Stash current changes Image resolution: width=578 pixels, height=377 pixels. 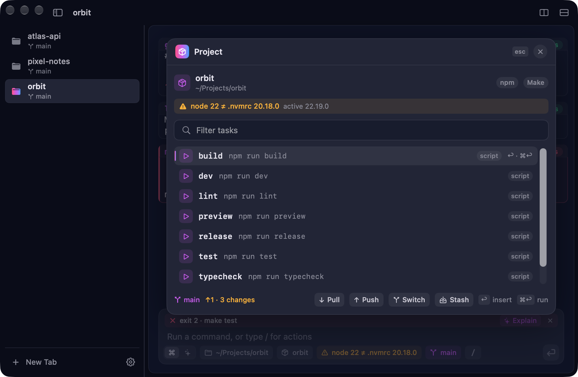coord(454,300)
